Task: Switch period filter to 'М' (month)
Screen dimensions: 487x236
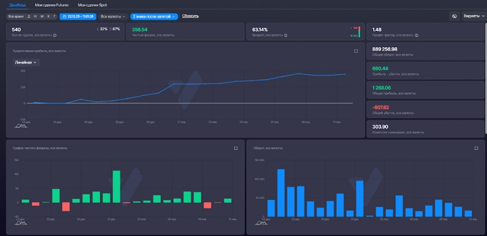Action: pyautogui.click(x=42, y=16)
